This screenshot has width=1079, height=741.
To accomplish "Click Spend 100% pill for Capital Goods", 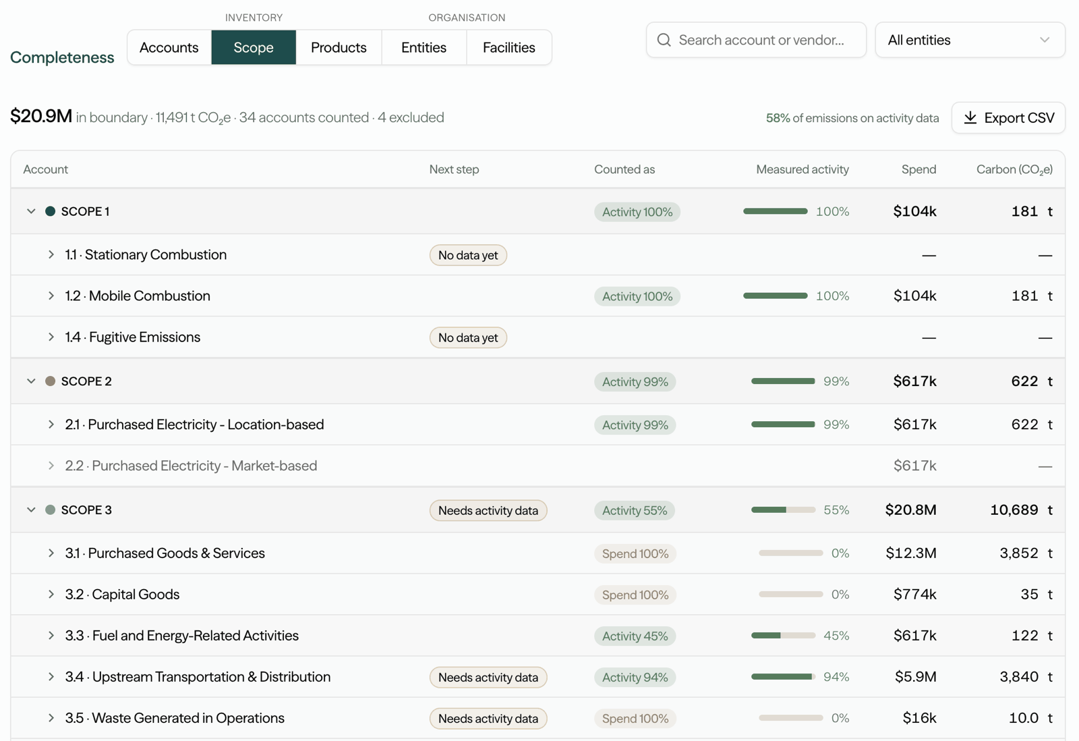I will (x=635, y=595).
